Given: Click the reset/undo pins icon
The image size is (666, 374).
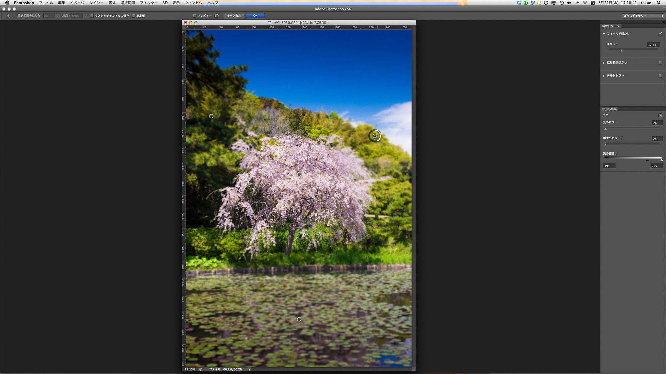Looking at the screenshot, I should (216, 16).
